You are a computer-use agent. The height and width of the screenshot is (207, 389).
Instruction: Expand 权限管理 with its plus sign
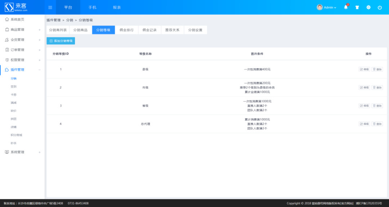tap(40, 60)
